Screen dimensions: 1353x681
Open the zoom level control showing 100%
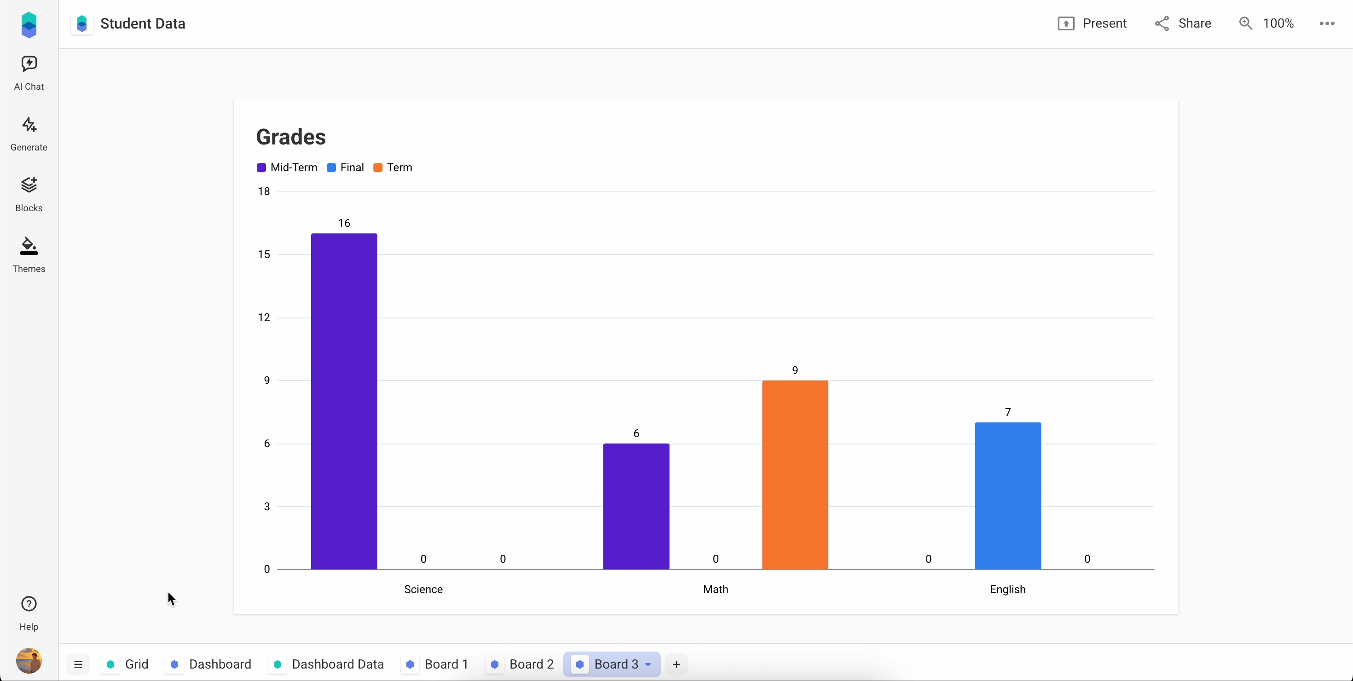1266,23
